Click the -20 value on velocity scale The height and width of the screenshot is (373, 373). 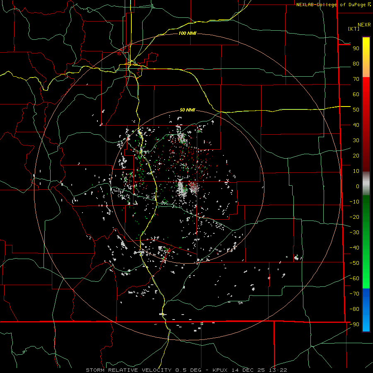pyautogui.click(x=354, y=217)
